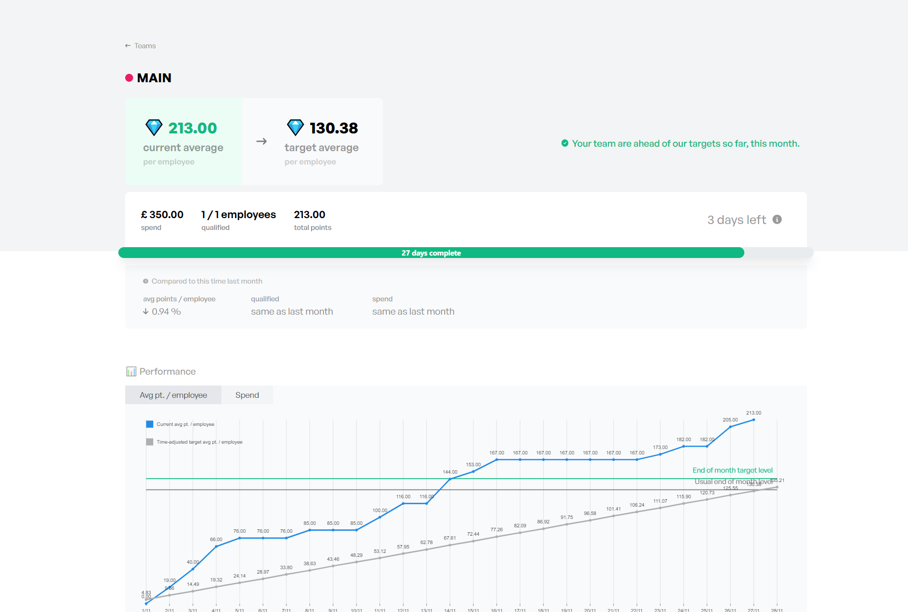908x612 pixels.
Task: Click the 153.00 data point on chart
Action: point(473,471)
